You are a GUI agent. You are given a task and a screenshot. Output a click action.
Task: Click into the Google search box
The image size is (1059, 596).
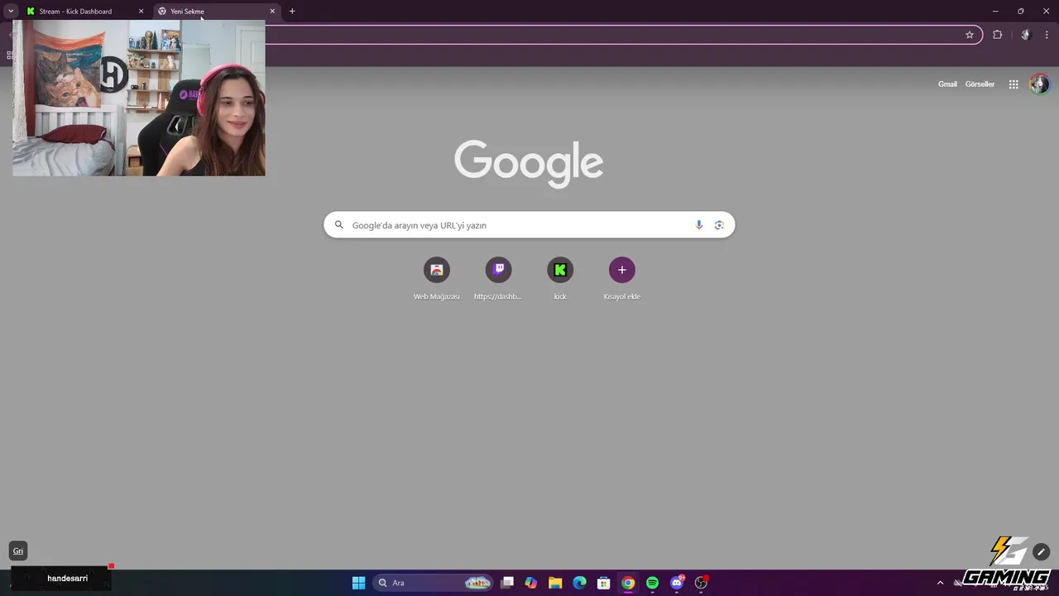point(529,225)
